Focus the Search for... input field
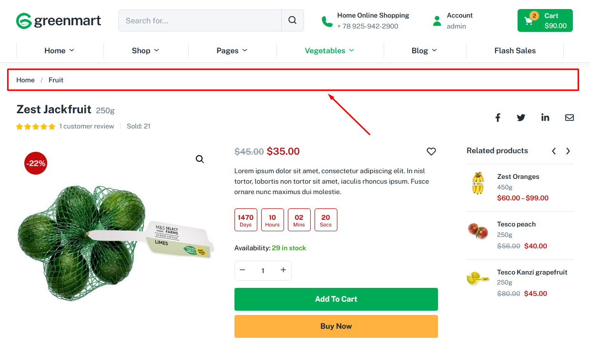Image resolution: width=590 pixels, height=344 pixels. pyautogui.click(x=200, y=20)
